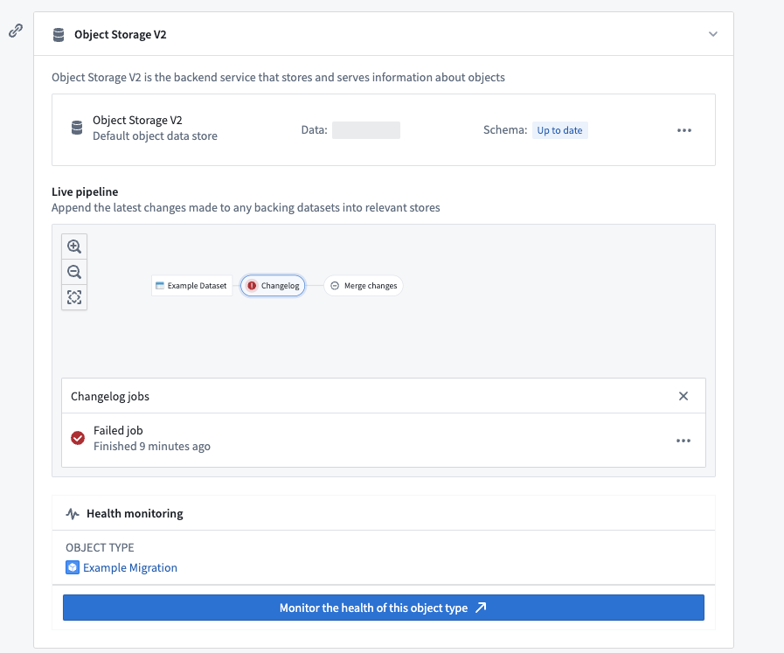Image resolution: width=784 pixels, height=653 pixels.
Task: Fit pipeline graph to view
Action: (x=74, y=297)
